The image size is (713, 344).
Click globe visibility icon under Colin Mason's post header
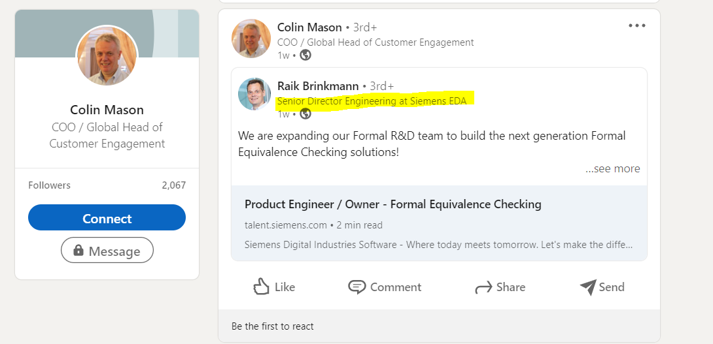click(x=305, y=55)
